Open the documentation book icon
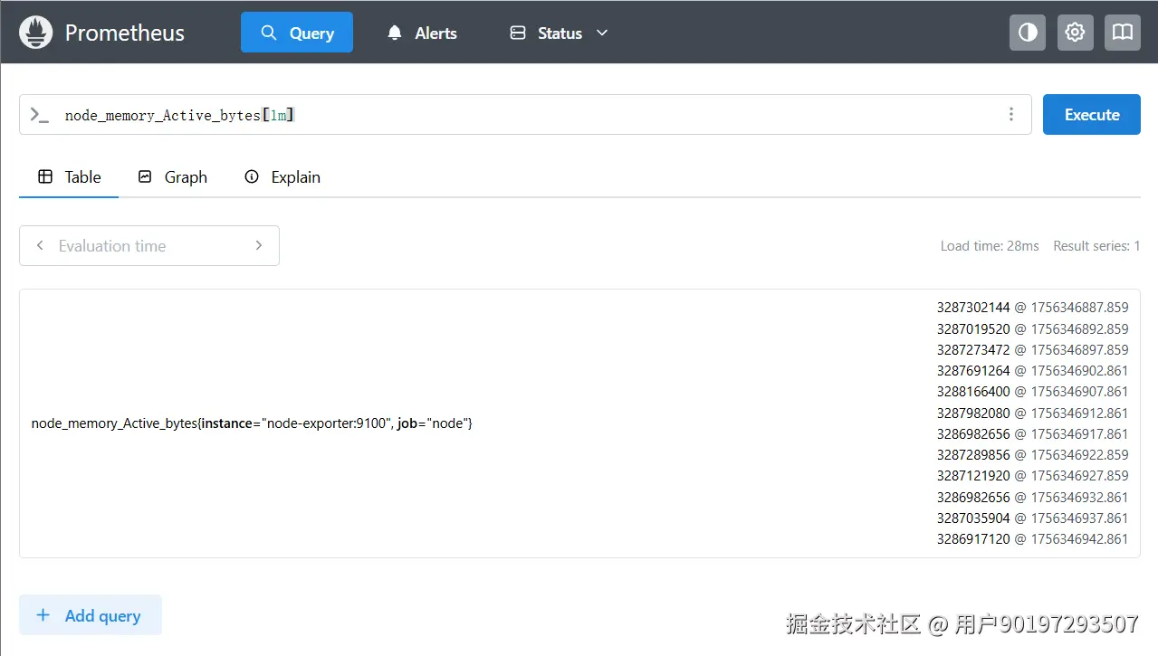1158x656 pixels. coord(1123,33)
